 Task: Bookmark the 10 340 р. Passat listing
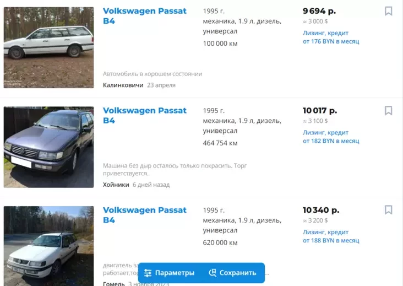pos(388,210)
